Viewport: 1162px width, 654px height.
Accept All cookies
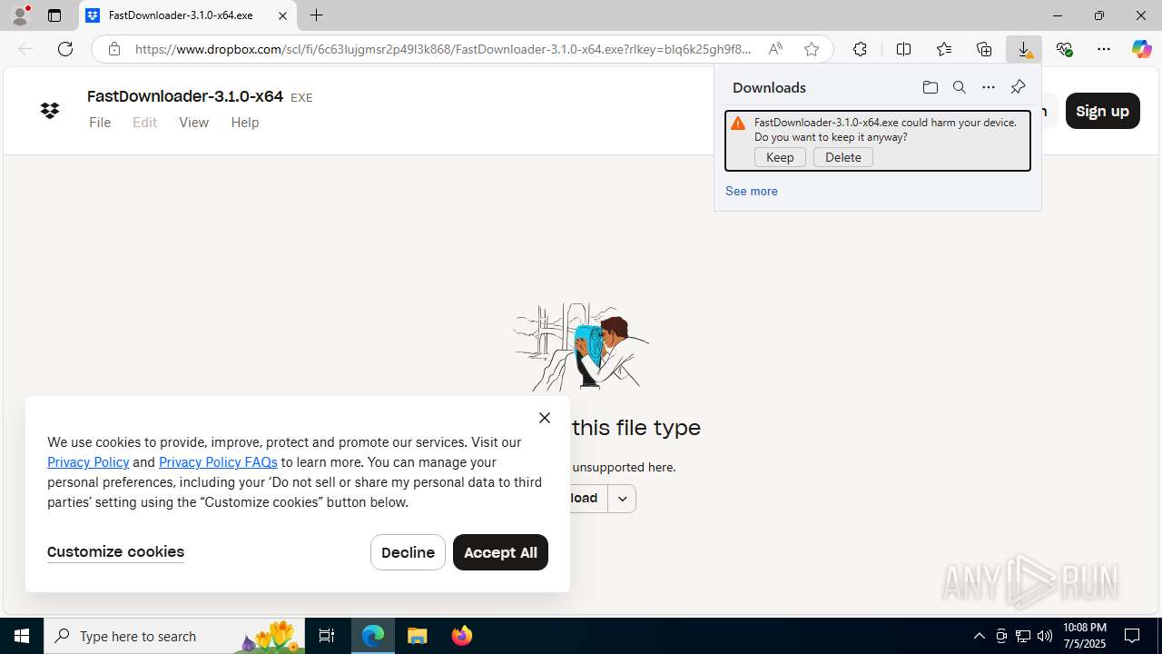click(x=500, y=552)
